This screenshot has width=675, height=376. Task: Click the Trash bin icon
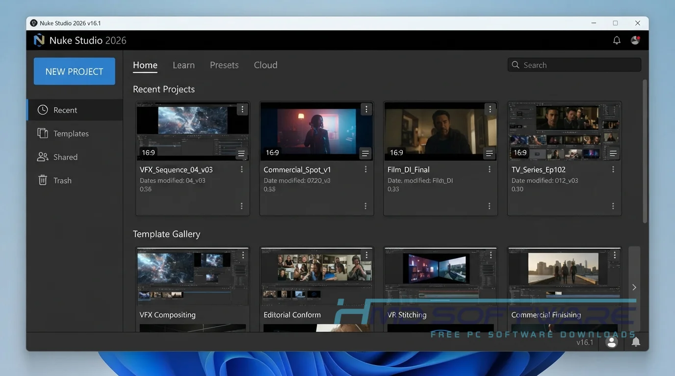coord(43,180)
